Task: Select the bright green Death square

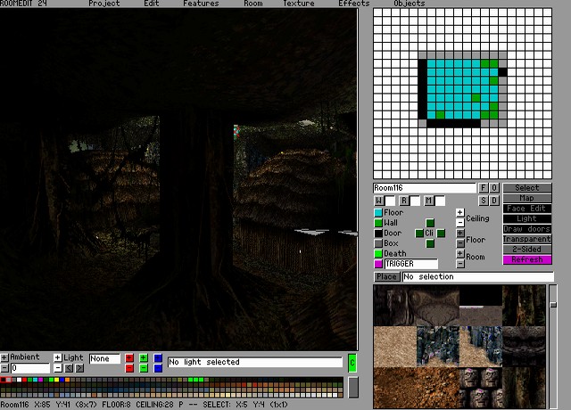Action: pos(378,254)
